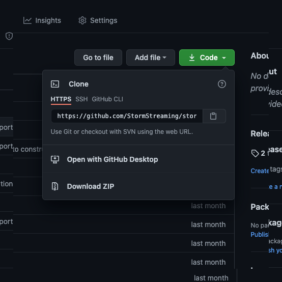
Task: Switch to the SSH clone tab
Action: click(81, 99)
